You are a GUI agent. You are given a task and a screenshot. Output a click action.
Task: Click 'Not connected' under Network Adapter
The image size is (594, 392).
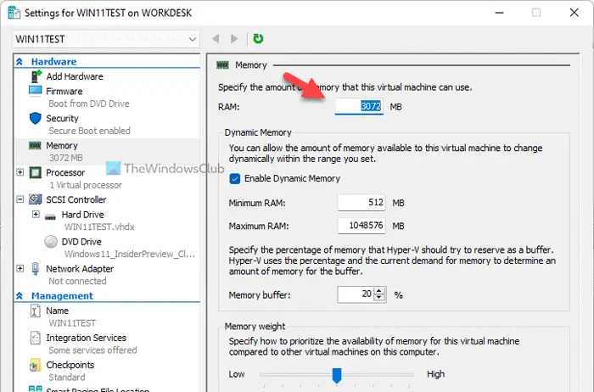point(77,281)
